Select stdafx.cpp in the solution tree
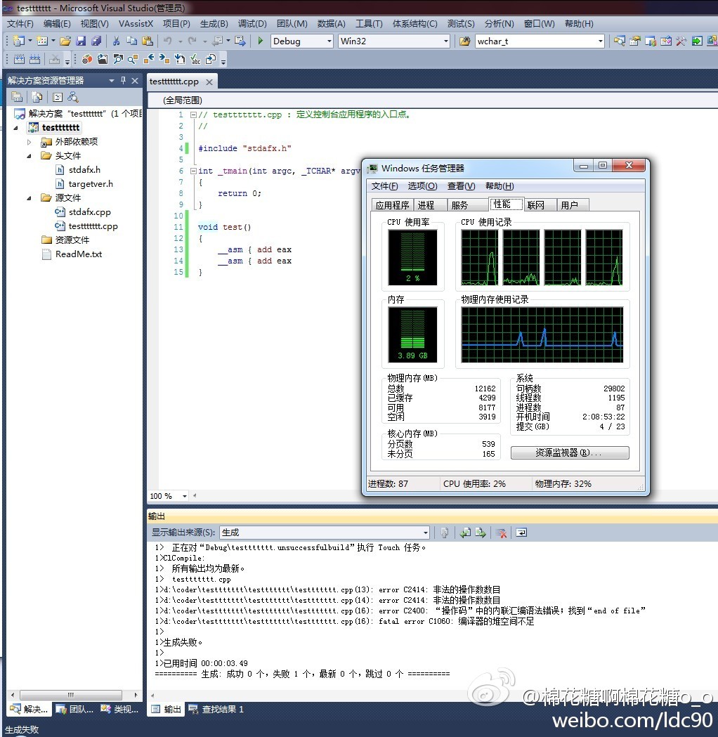Screen dimensions: 718x737 click(89, 212)
